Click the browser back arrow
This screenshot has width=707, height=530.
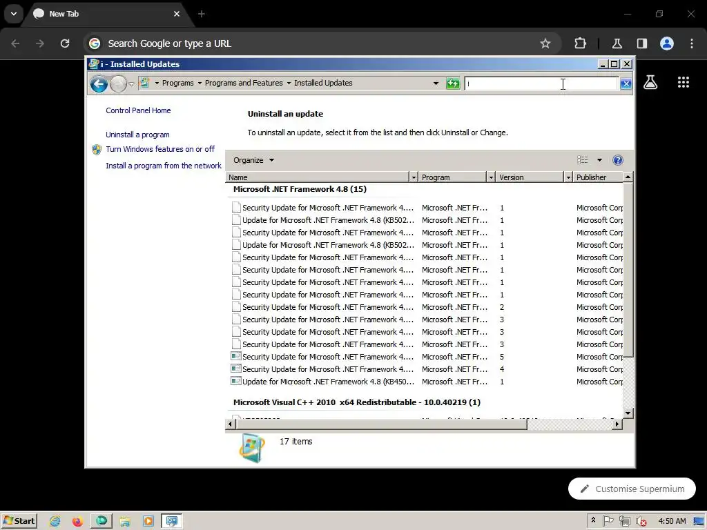(15, 43)
